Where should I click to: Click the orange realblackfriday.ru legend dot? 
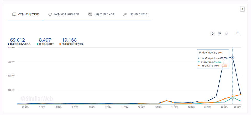(x=60, y=44)
